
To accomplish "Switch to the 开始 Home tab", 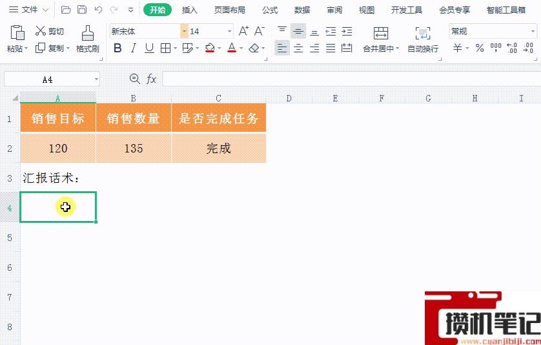I will [158, 10].
